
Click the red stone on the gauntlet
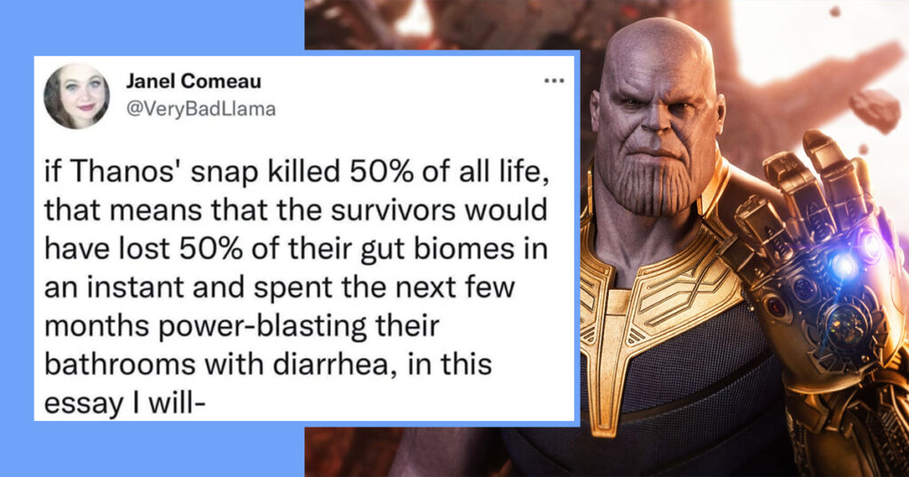pos(774,308)
